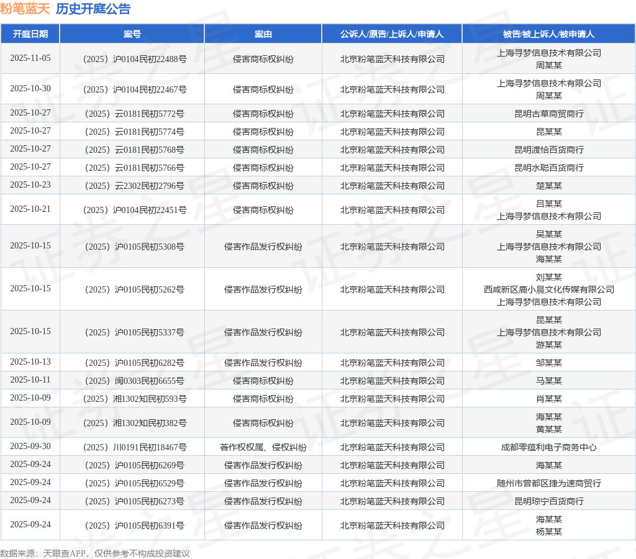Select case number 沪0105民初6282号

(x=135, y=363)
